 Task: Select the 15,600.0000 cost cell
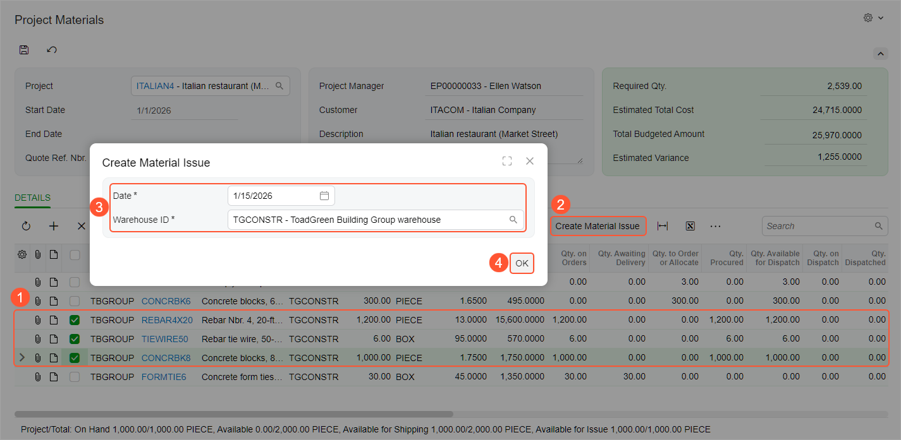point(519,320)
